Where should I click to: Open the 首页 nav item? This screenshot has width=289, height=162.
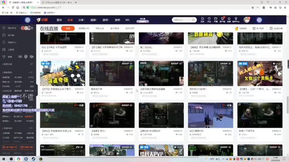tap(59, 20)
